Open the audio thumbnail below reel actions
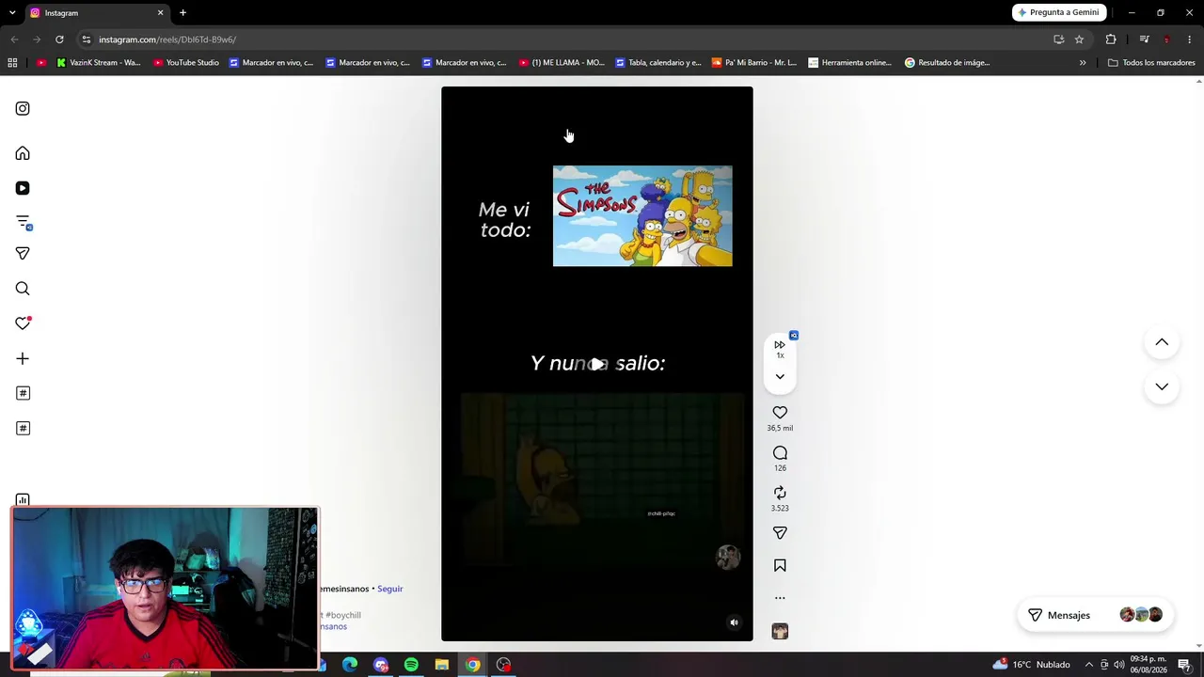Screen dimensions: 1204x677 pos(780,631)
